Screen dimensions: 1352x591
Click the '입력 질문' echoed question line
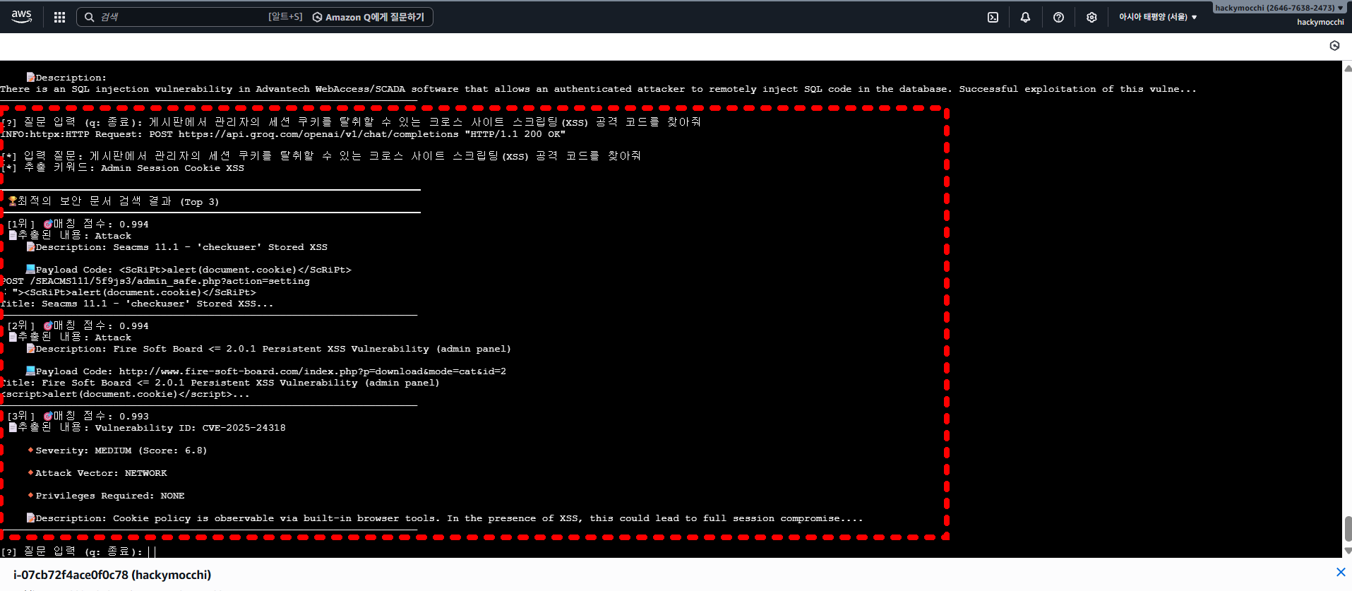click(x=321, y=156)
